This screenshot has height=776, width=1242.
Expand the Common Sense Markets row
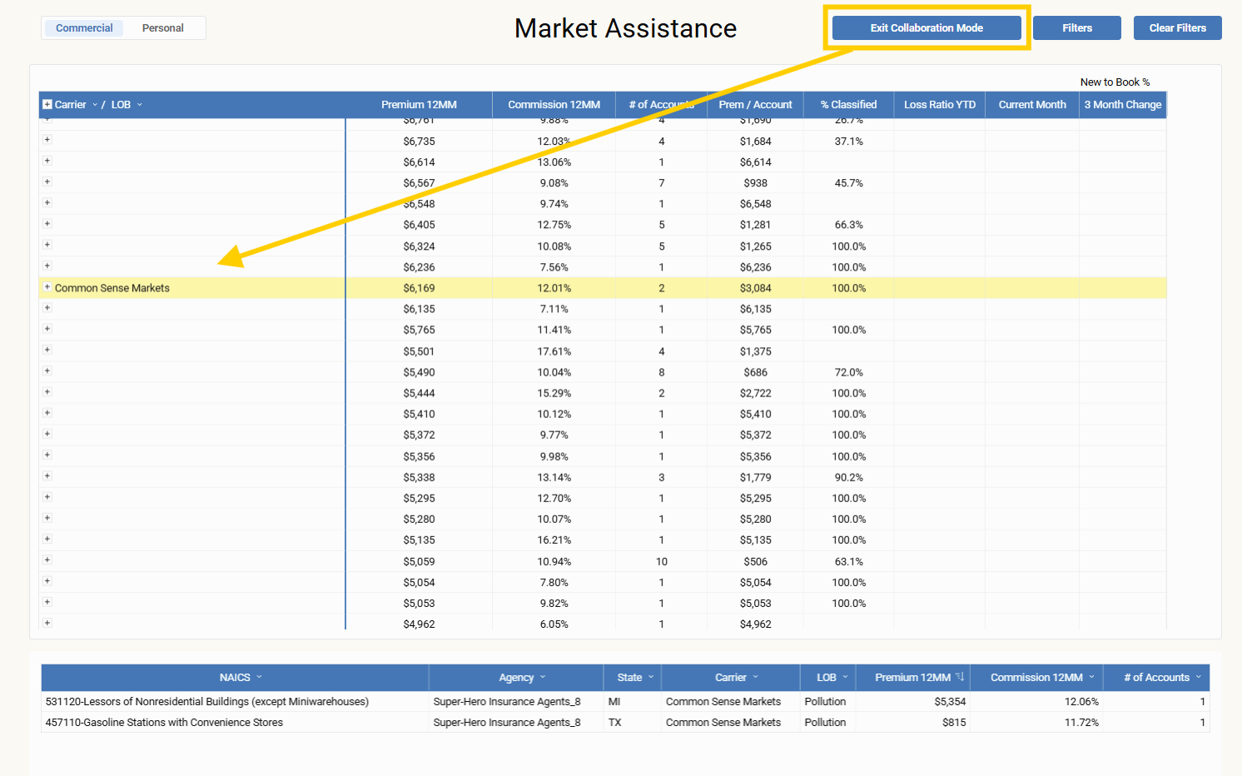point(47,287)
